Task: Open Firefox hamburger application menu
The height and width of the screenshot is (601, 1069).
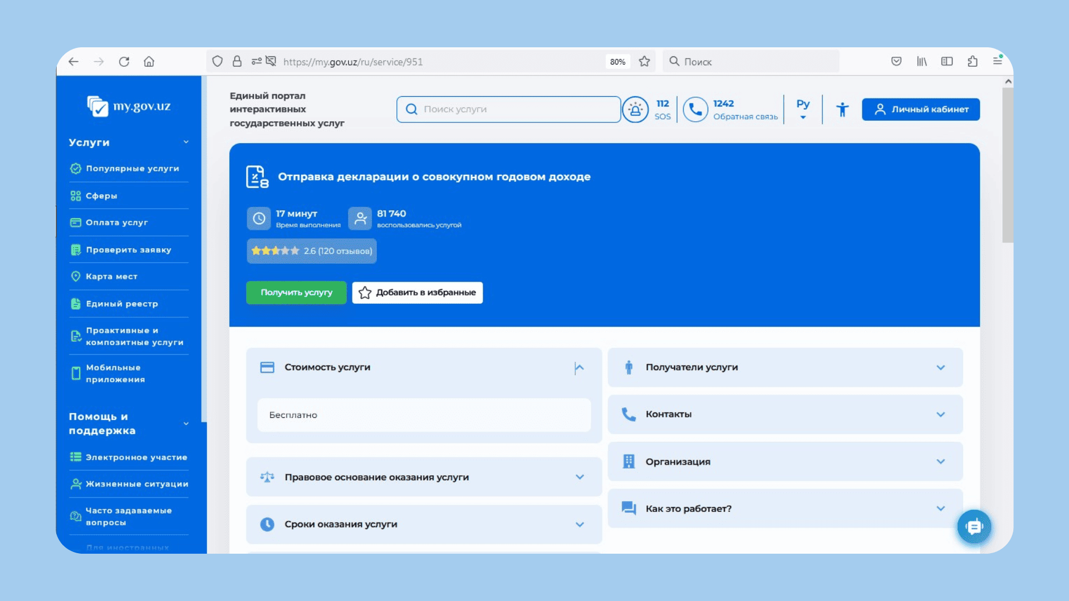Action: [x=998, y=62]
